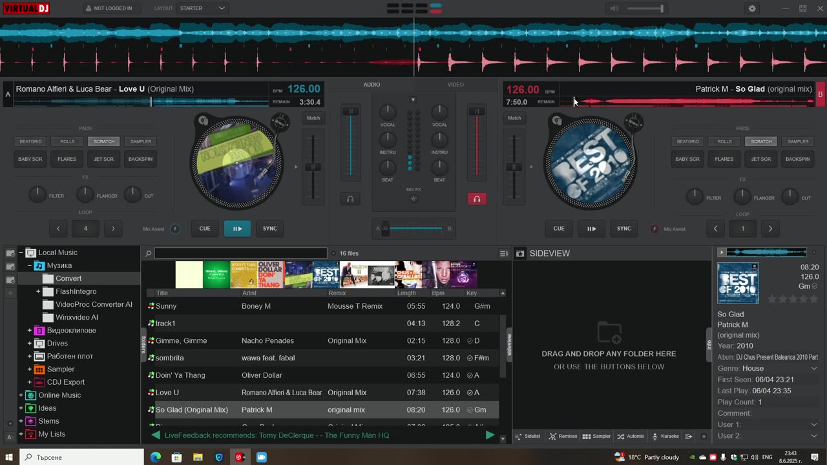The height and width of the screenshot is (465, 827).
Task: Select the Drives folder
Action: pos(57,343)
